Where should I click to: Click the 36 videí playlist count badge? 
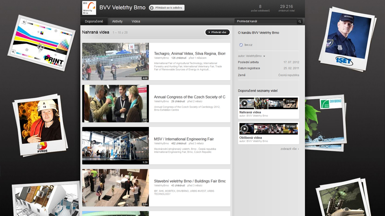291,126
